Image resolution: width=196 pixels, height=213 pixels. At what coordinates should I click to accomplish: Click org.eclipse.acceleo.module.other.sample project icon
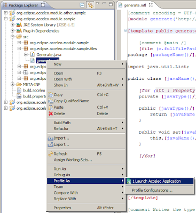click(12, 13)
